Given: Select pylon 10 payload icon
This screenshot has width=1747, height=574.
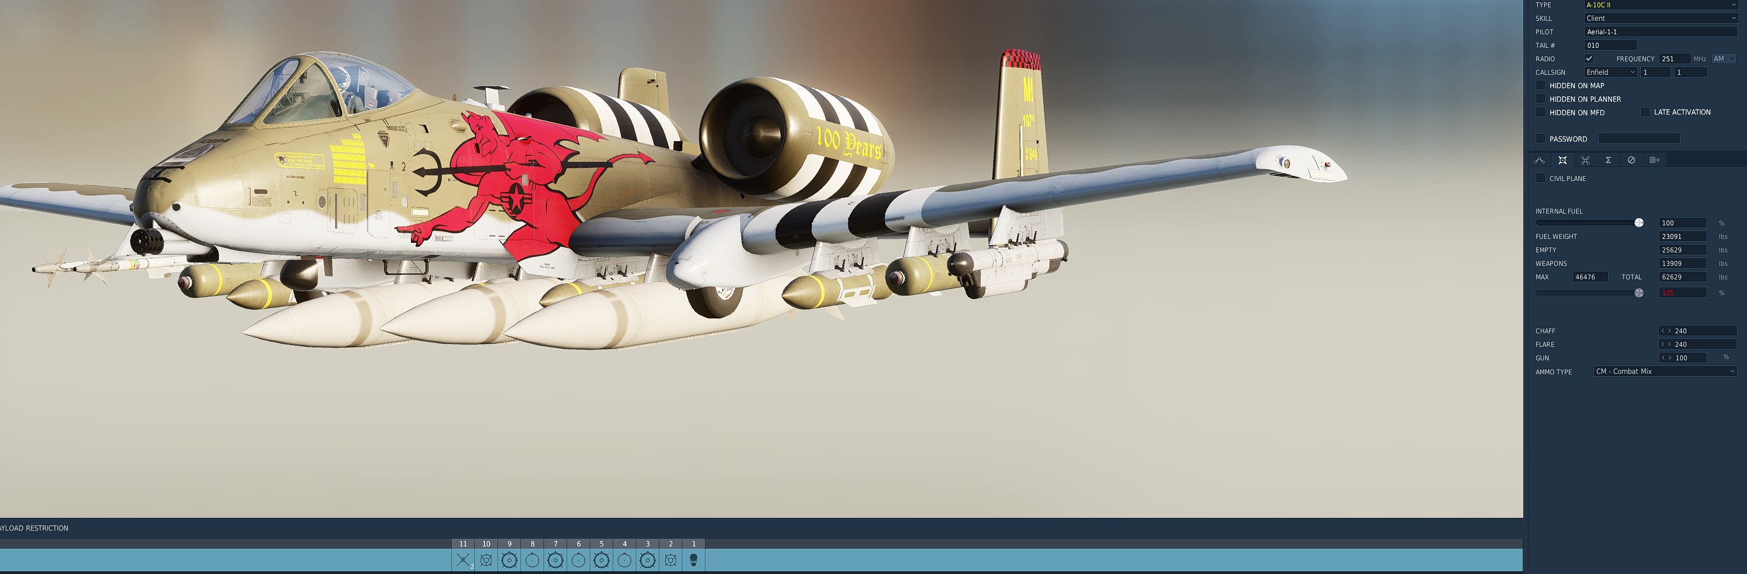Looking at the screenshot, I should click(486, 561).
